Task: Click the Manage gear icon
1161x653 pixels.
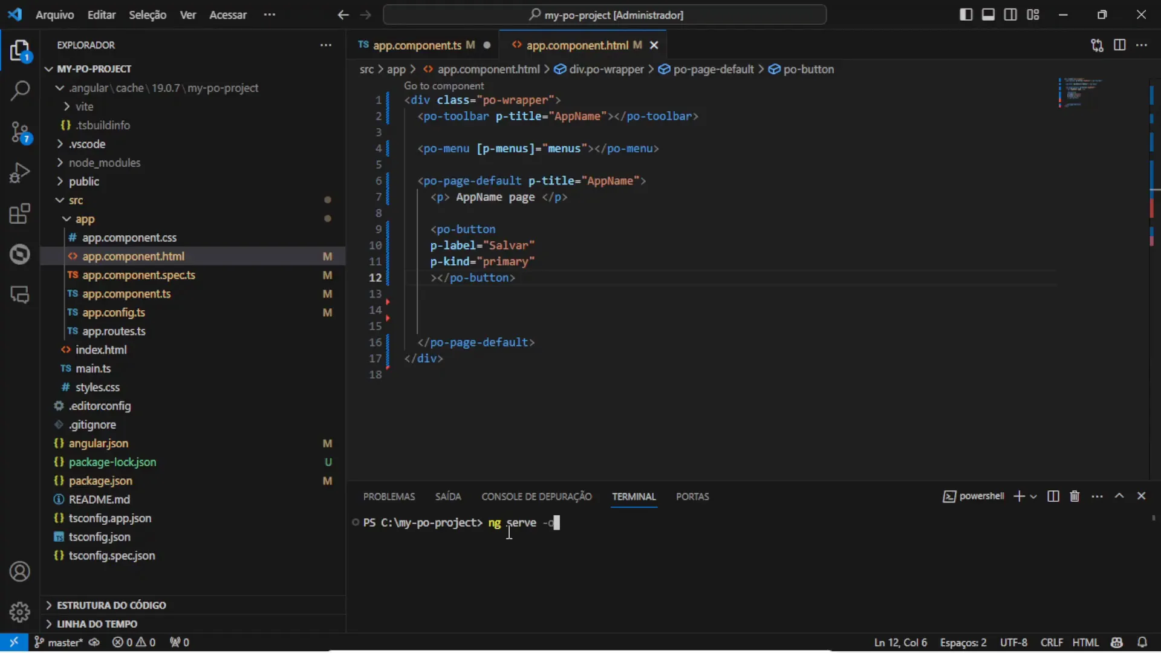Action: 20,612
